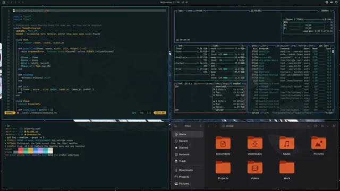Click the info option at btop bottom

(267, 112)
